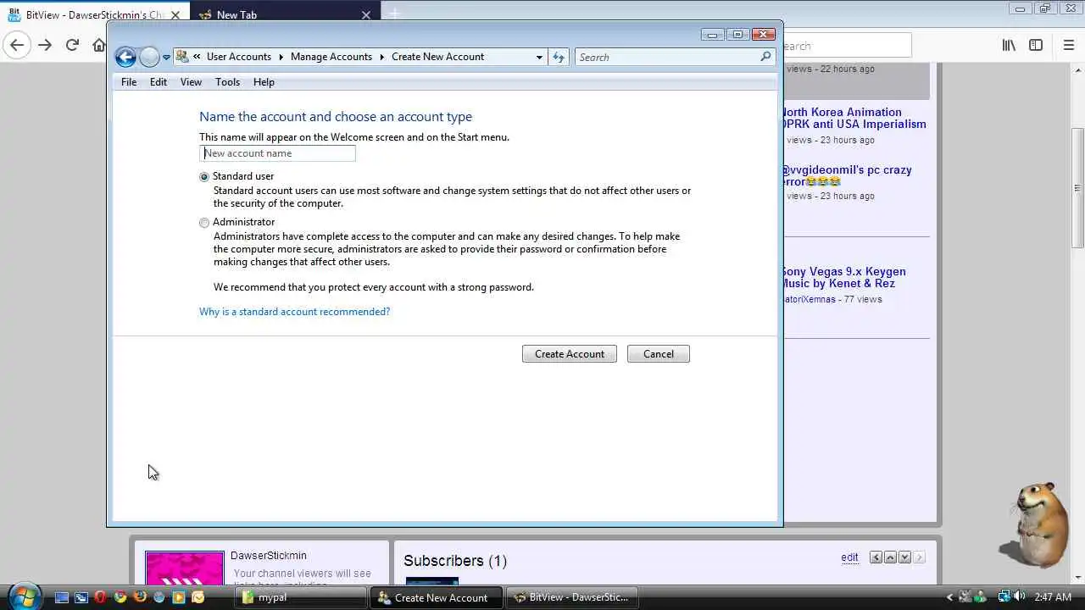Viewport: 1085px width, 610px height.
Task: Cancel creating the new account
Action: coord(659,354)
